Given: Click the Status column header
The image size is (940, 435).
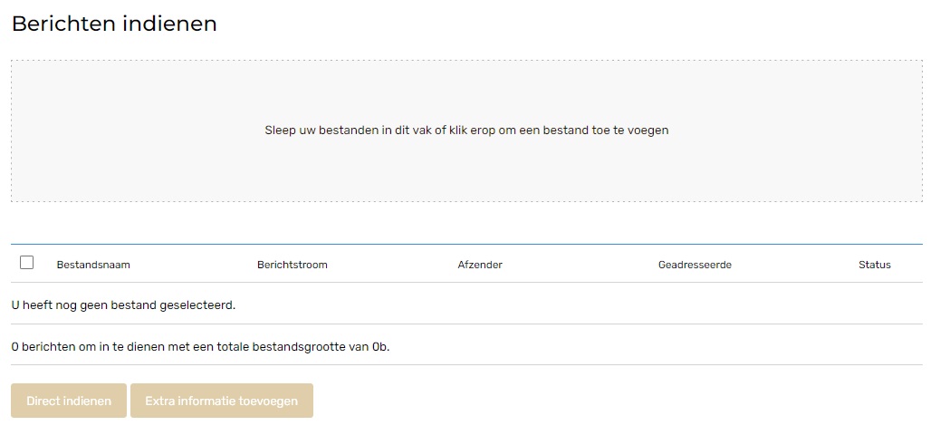Looking at the screenshot, I should click(875, 265).
